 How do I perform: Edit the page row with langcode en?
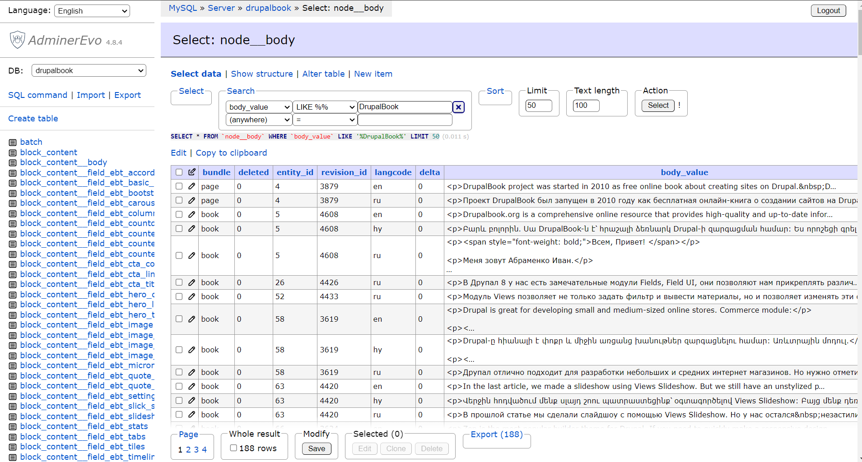coord(192,186)
